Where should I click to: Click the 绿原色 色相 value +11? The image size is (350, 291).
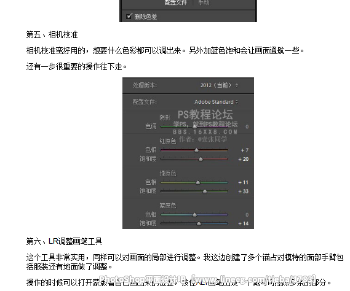tap(244, 182)
